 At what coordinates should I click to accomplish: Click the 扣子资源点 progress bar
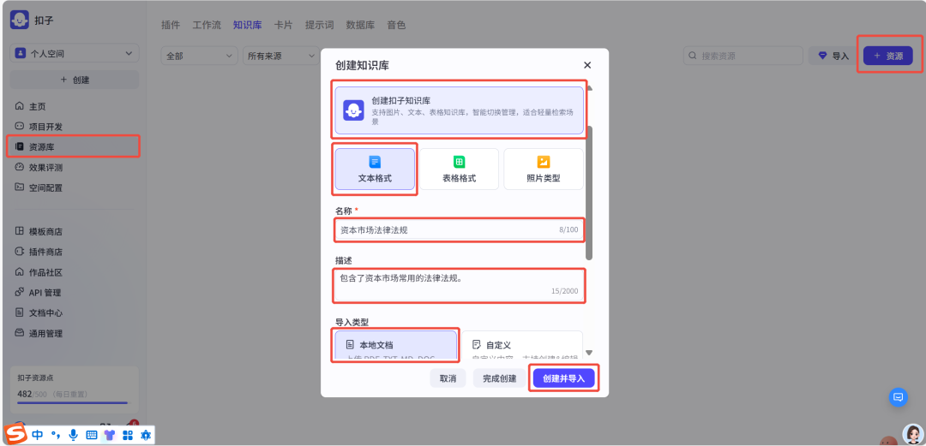(x=73, y=403)
